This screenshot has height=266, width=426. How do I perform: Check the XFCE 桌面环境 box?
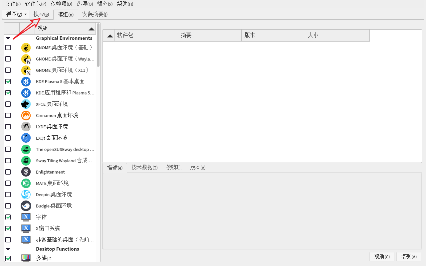[8, 104]
